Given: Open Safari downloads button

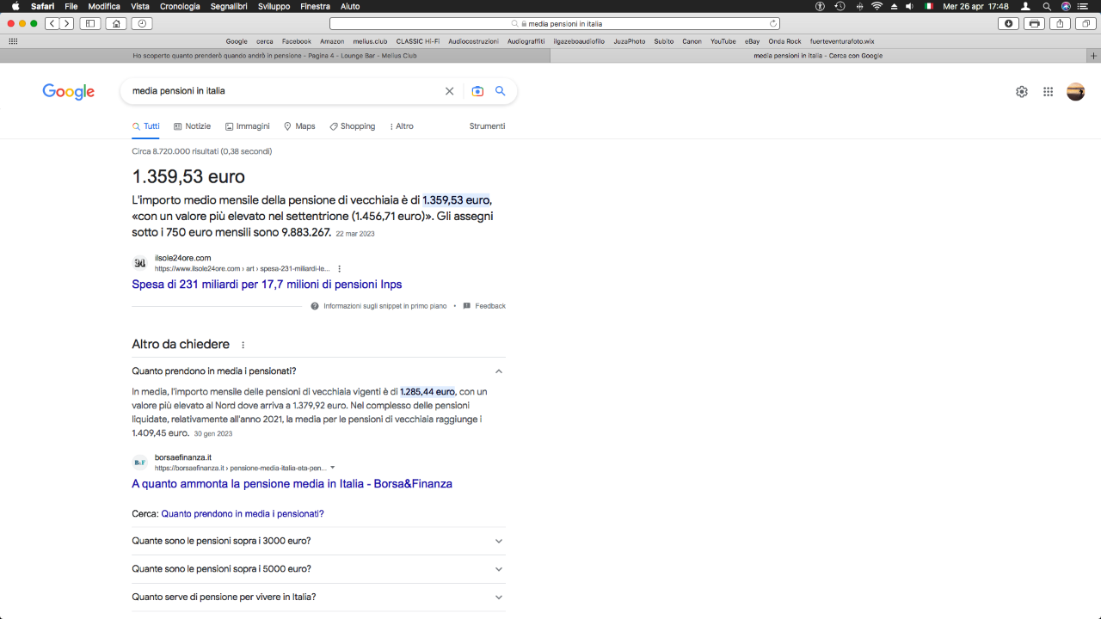Looking at the screenshot, I should click(1009, 23).
